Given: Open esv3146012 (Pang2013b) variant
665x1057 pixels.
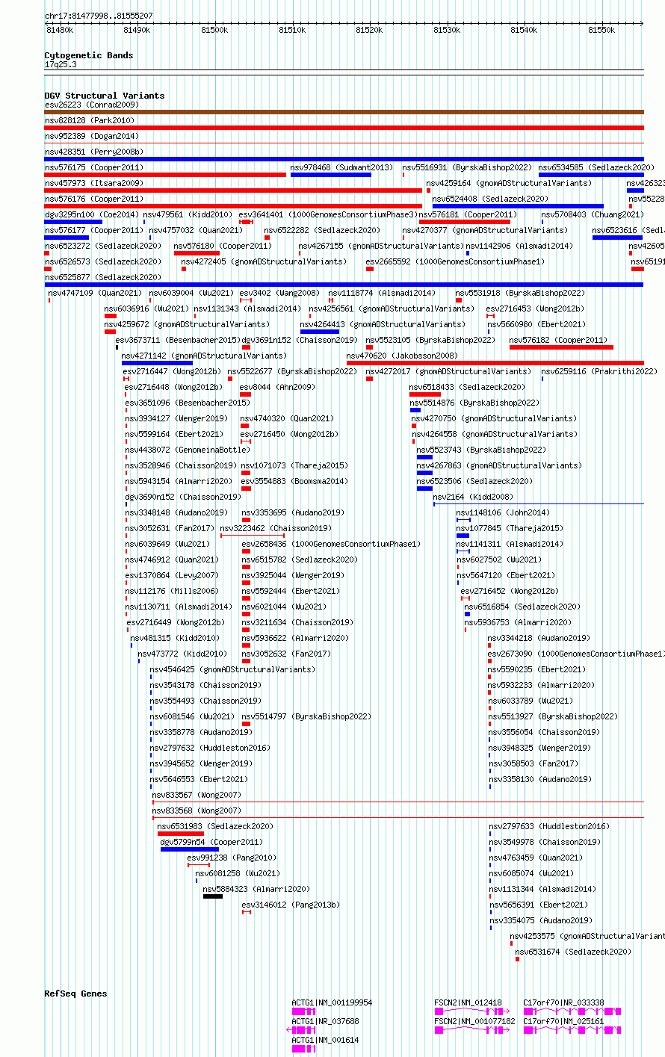Looking at the screenshot, I should [291, 905].
